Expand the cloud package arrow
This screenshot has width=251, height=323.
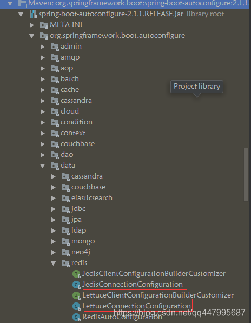point(43,111)
